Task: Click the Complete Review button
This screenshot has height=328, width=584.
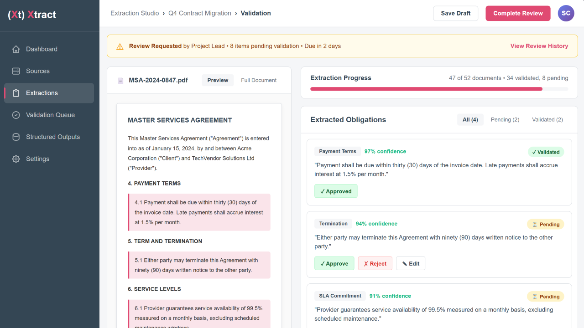Action: click(x=518, y=13)
